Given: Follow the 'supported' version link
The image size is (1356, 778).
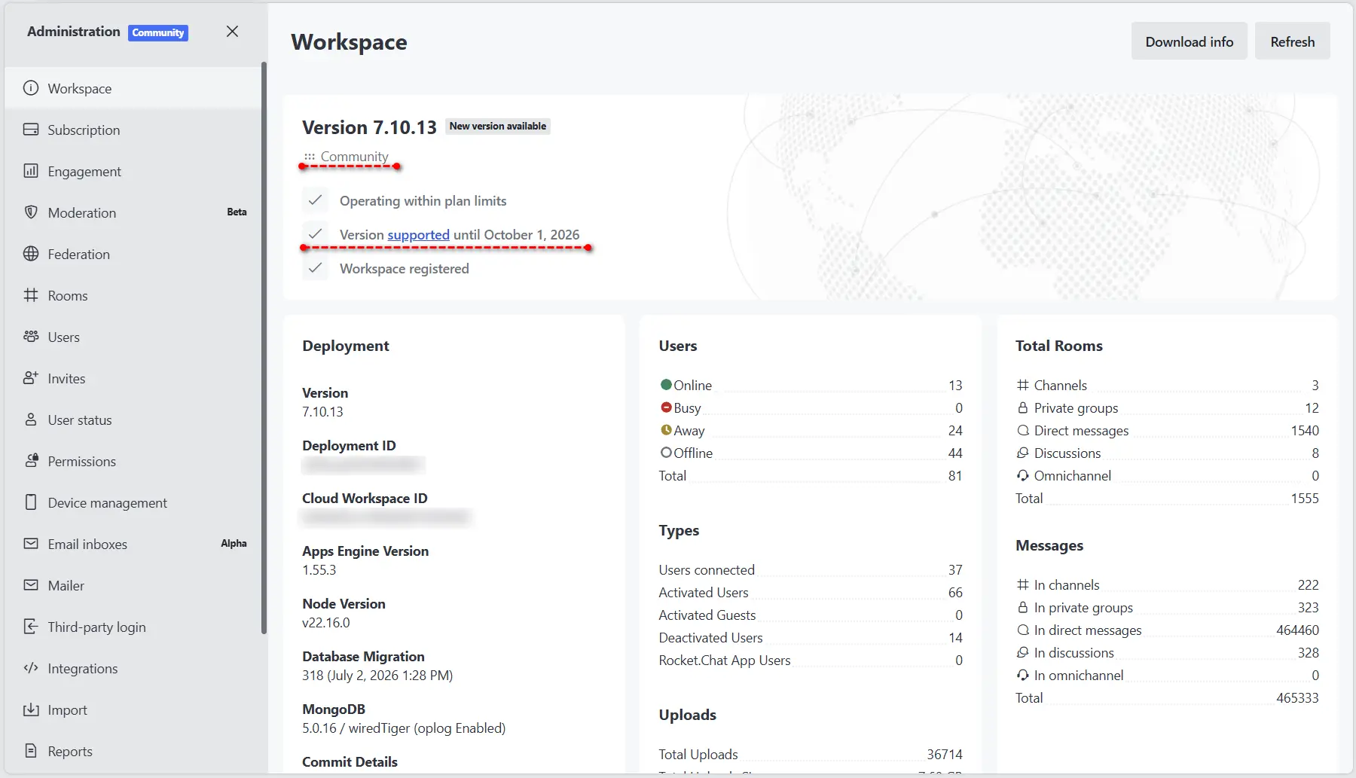Looking at the screenshot, I should click(418, 234).
